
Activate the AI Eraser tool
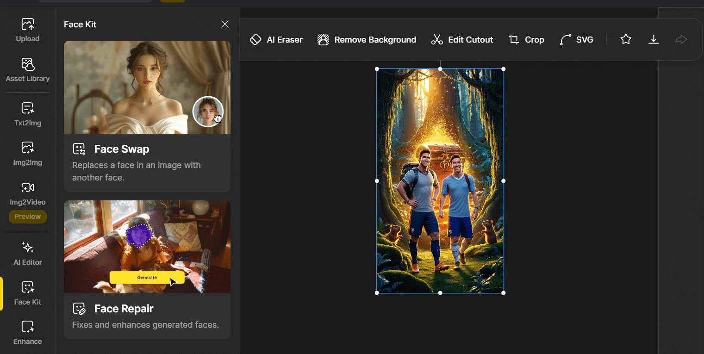click(276, 40)
